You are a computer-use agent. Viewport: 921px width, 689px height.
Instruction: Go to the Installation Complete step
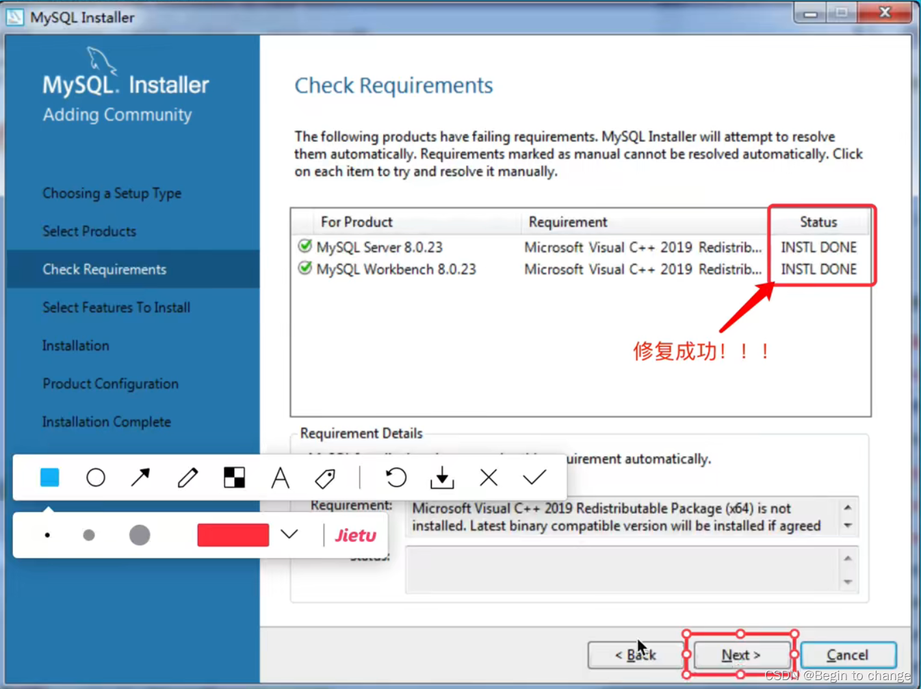point(107,422)
